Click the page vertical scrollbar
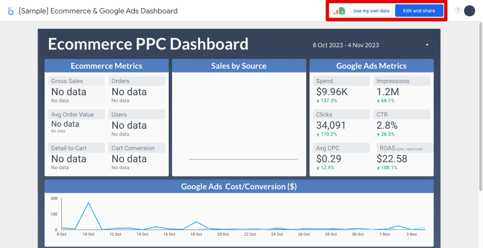 tap(481, 106)
